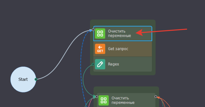
Task: Click the green output port beside Regex
Action: [93, 64]
